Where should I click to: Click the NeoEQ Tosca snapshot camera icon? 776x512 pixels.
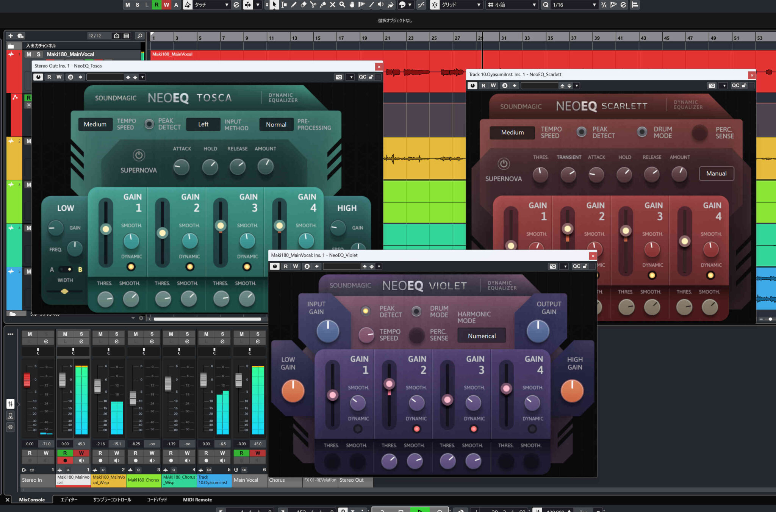pyautogui.click(x=338, y=77)
